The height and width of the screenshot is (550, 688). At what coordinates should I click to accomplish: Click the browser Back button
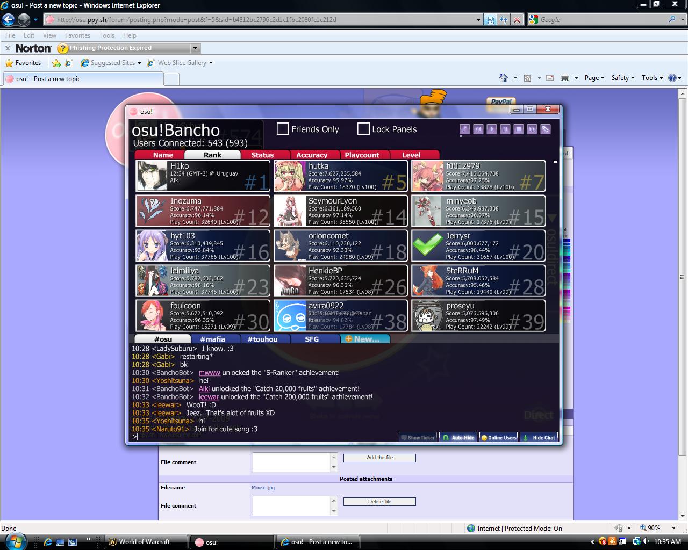8,20
